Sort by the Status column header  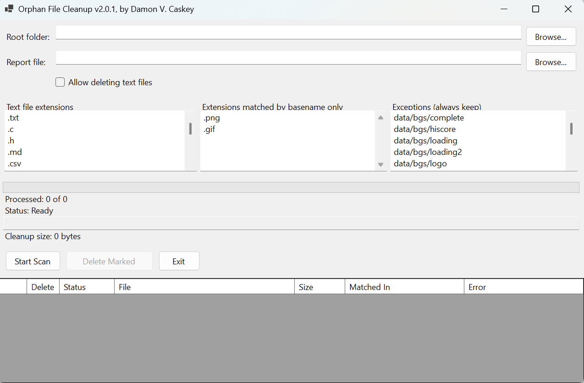point(86,287)
